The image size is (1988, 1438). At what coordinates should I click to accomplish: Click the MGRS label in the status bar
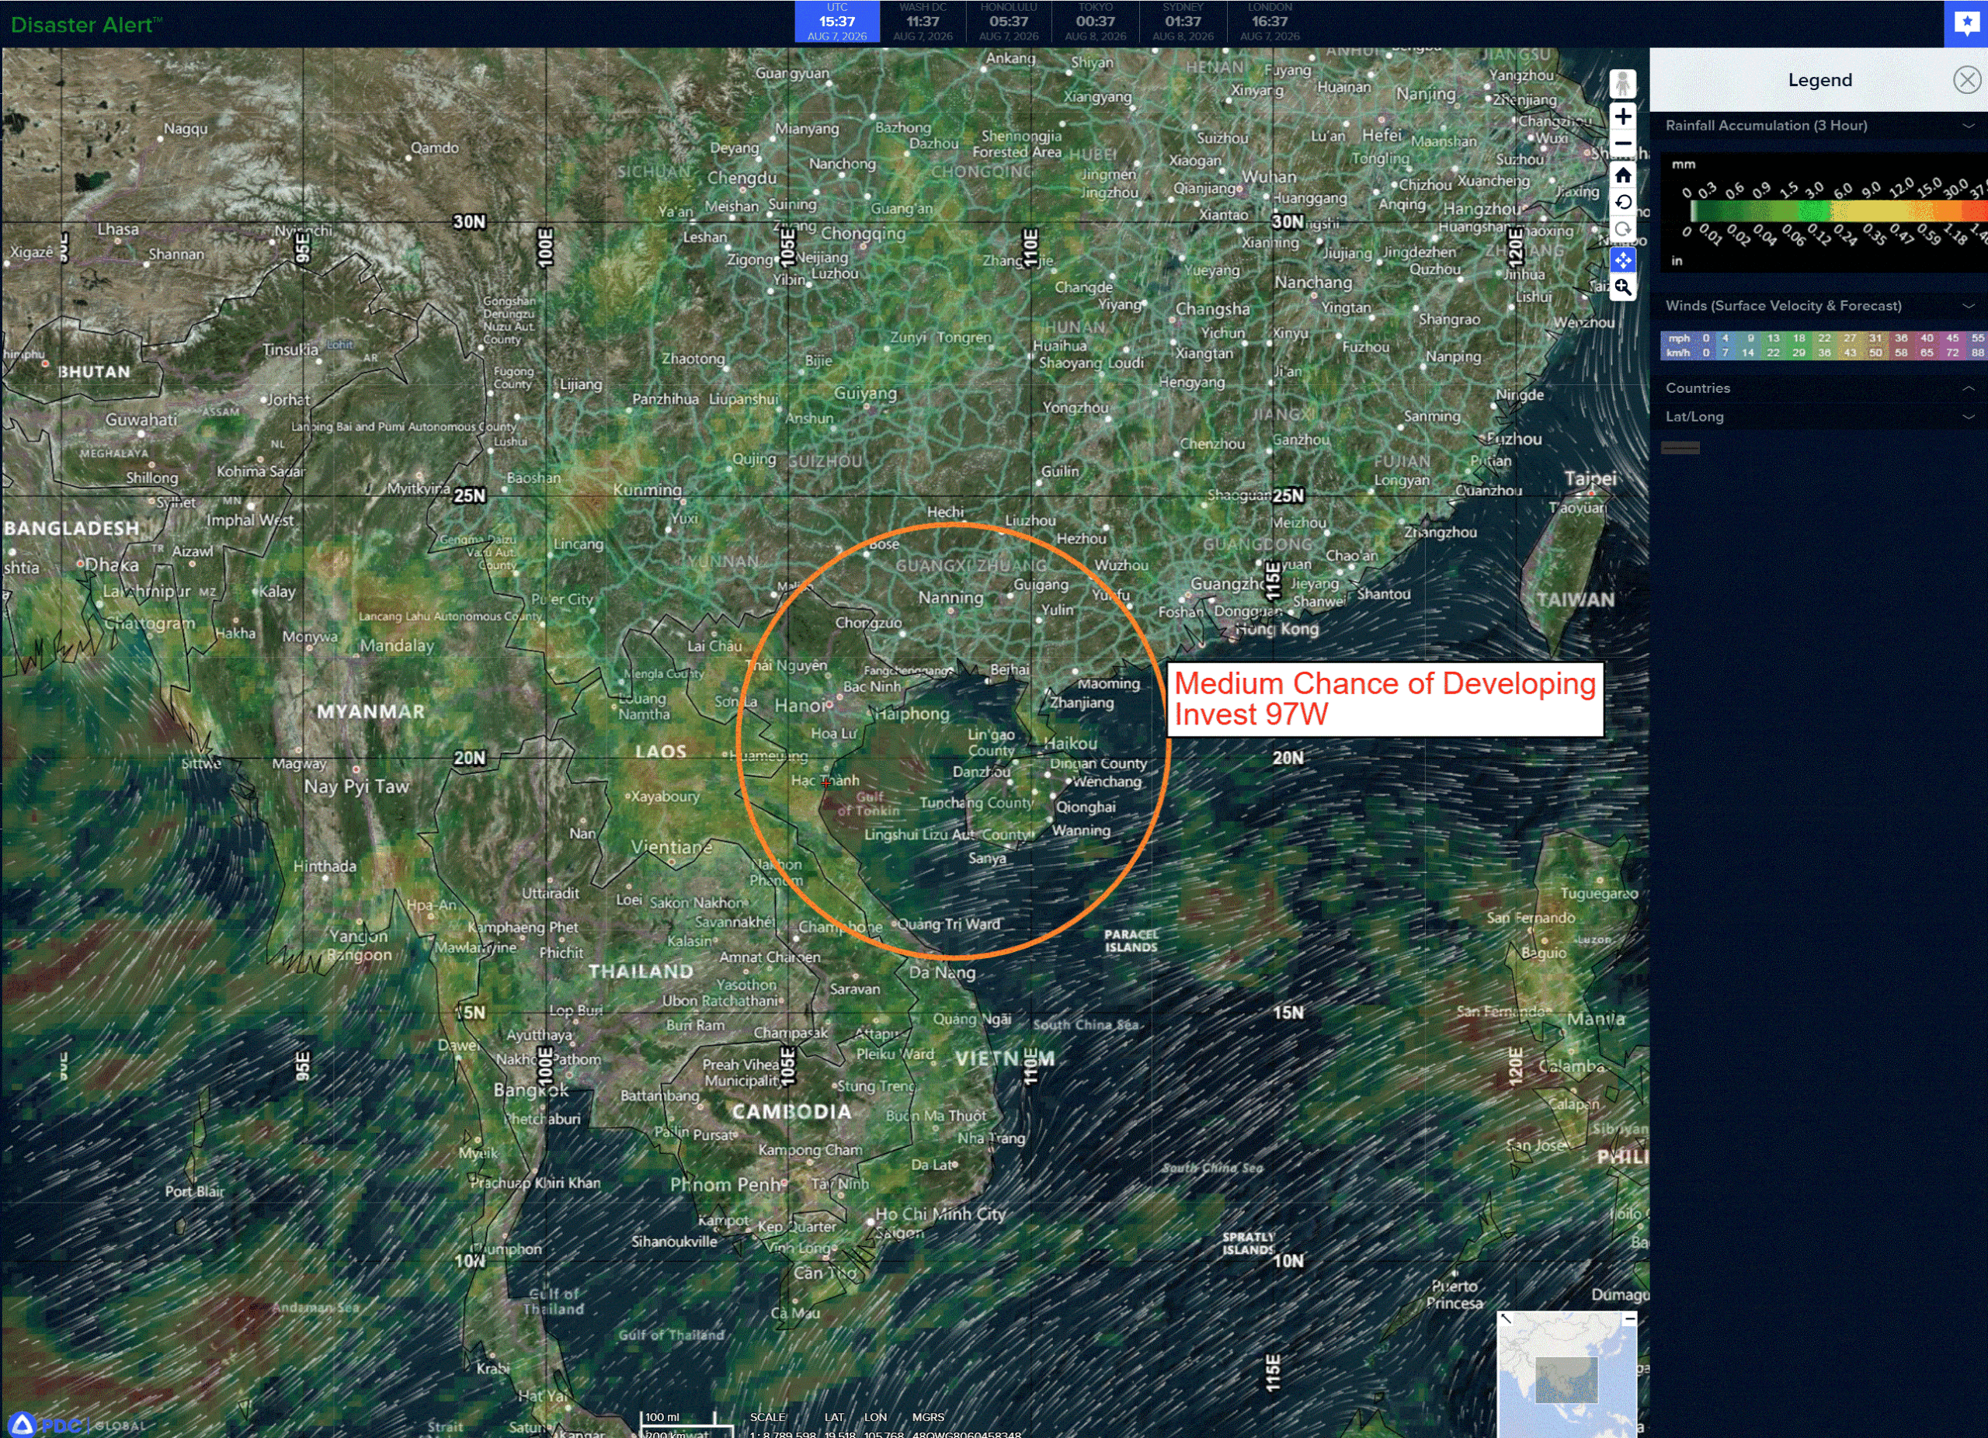coord(928,1417)
